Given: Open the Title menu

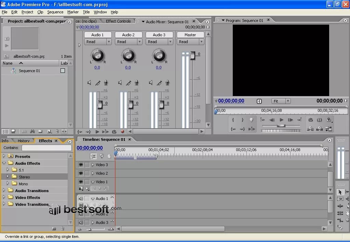Looking at the screenshot, I should point(86,12).
